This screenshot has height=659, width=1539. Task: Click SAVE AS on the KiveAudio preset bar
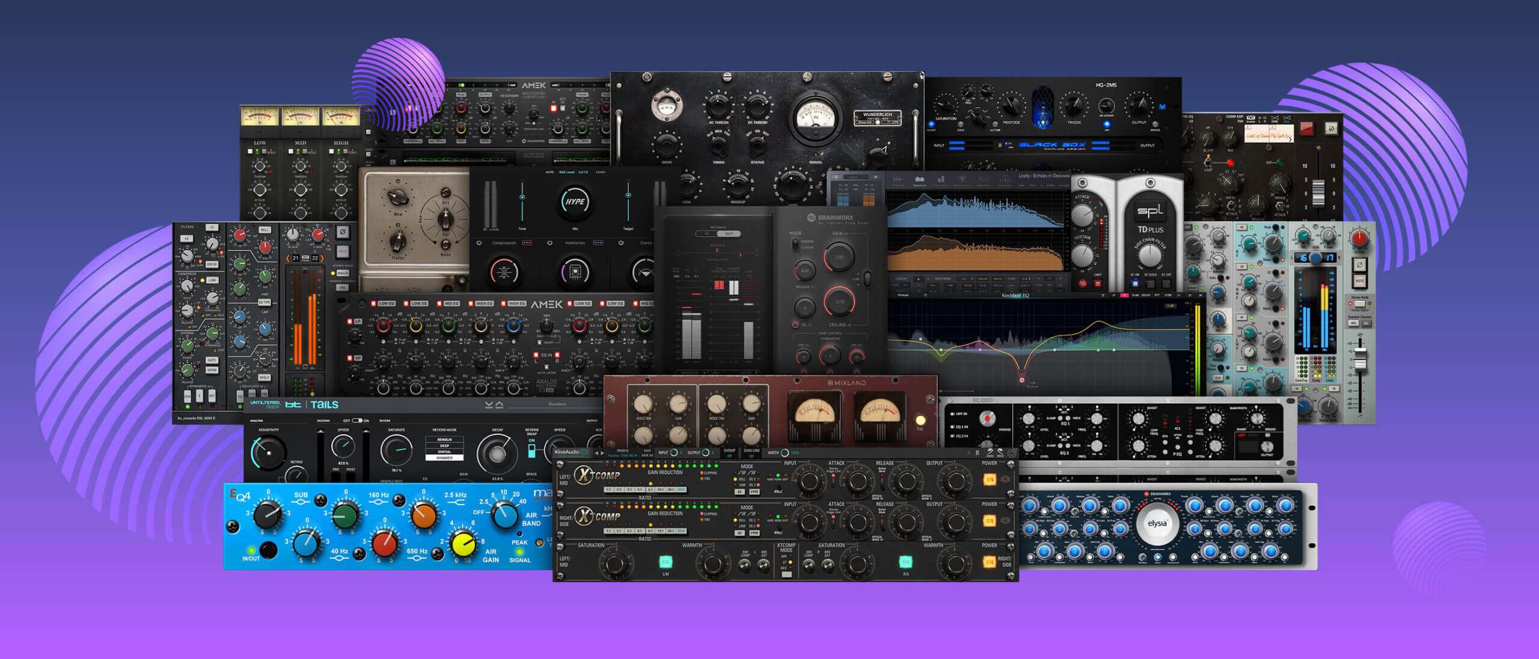646,456
